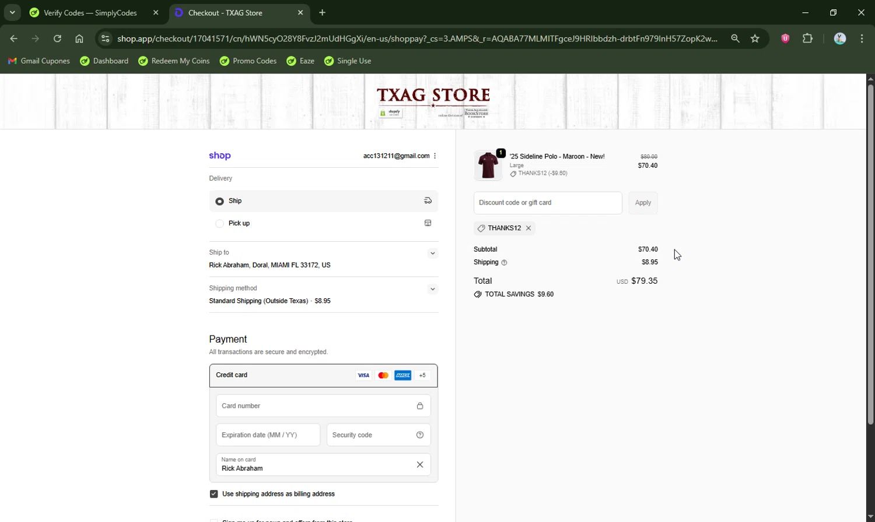875x522 pixels.
Task: Open the zoom magnifier in address bar
Action: coord(735,38)
